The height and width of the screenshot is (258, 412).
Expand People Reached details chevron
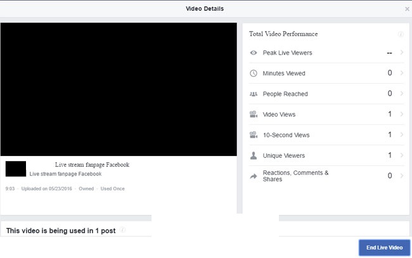[x=402, y=93]
